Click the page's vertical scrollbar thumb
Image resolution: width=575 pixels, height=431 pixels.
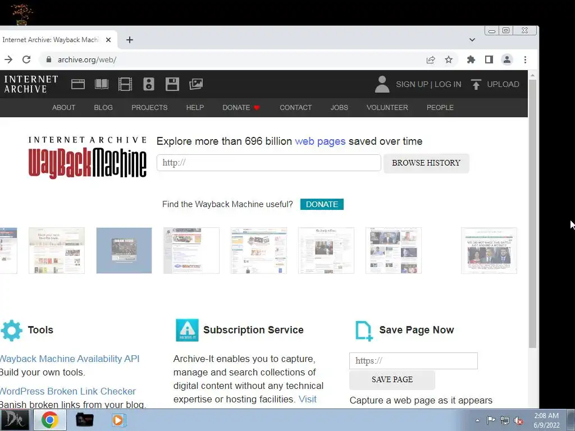[x=532, y=213]
